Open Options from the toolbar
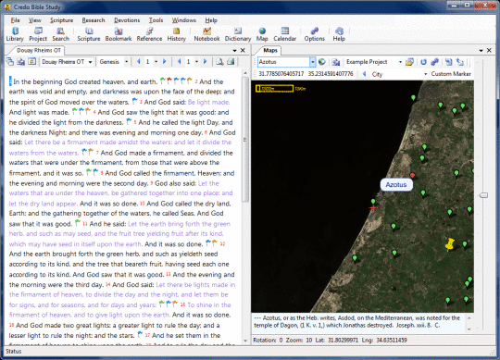The image size is (500, 360). [315, 34]
